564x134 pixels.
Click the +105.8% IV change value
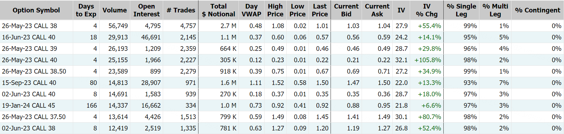[x=428, y=60]
